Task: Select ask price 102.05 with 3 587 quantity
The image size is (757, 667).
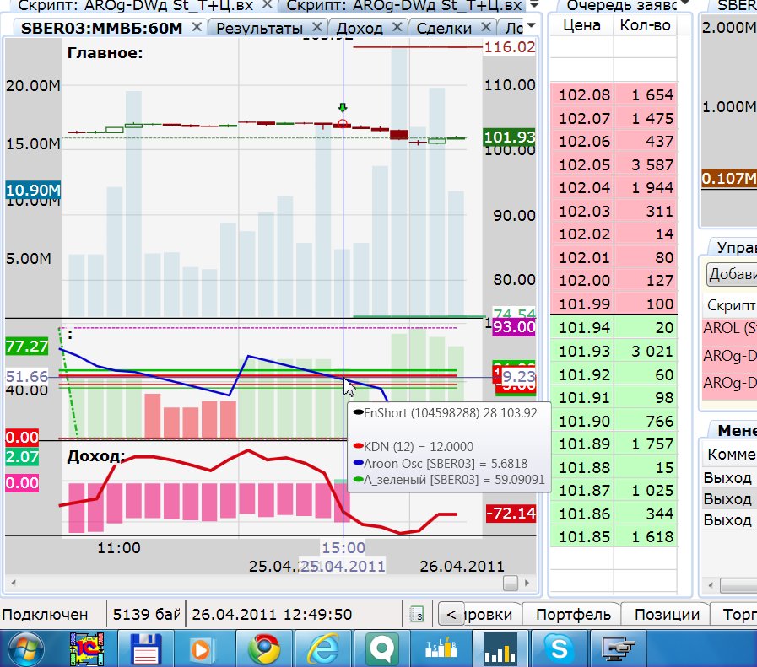Action: point(614,164)
